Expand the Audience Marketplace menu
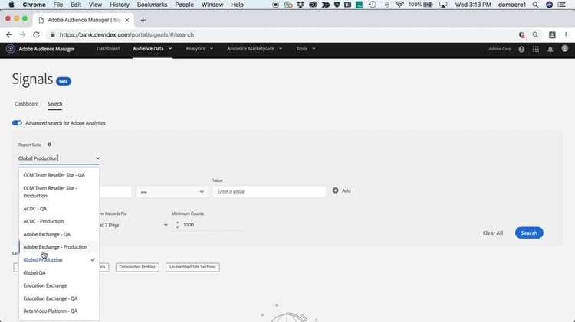 tap(255, 49)
